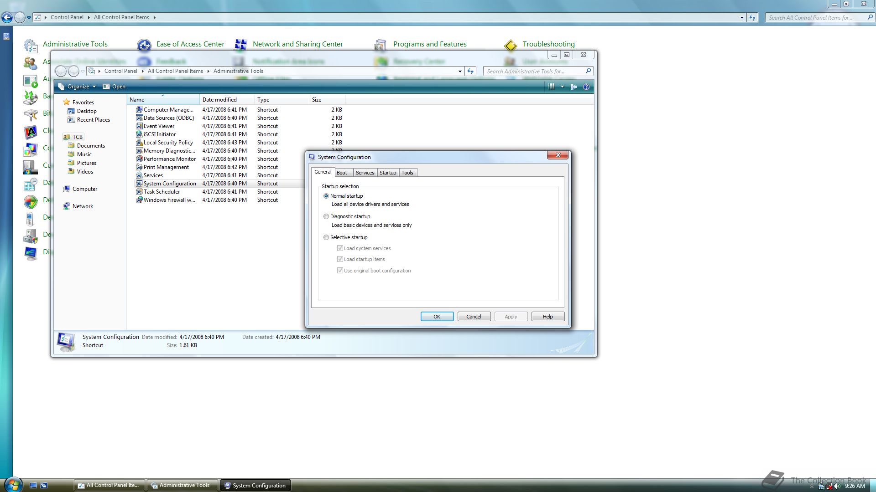Select the Computer Management shortcut icon
The height and width of the screenshot is (492, 876).
click(x=139, y=110)
